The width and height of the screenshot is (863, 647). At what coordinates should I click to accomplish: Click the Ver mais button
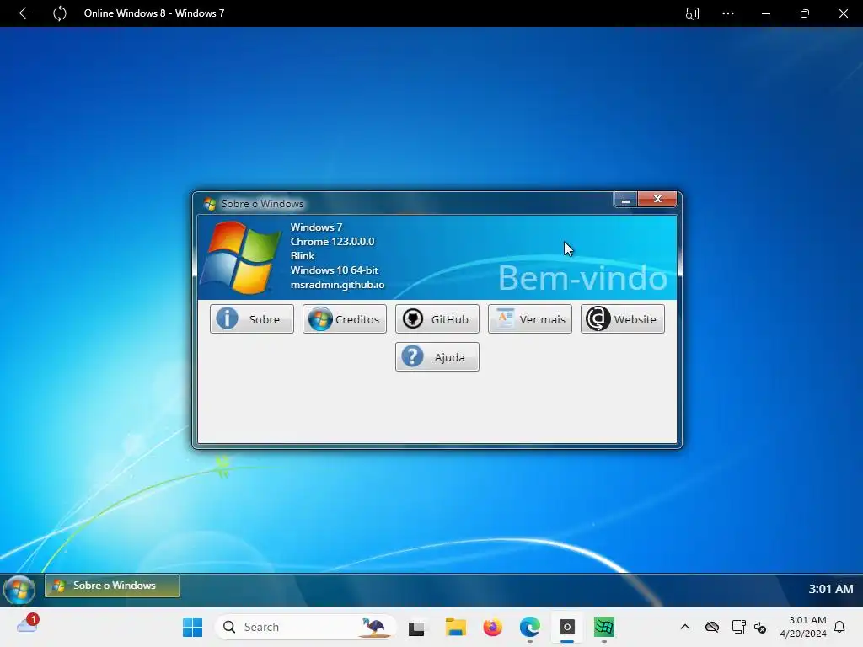pos(530,319)
